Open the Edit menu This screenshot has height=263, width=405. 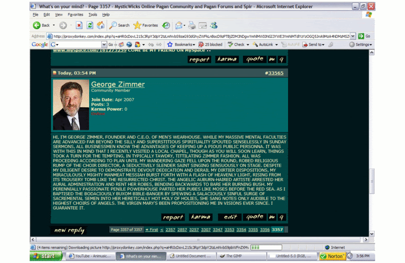point(47,15)
